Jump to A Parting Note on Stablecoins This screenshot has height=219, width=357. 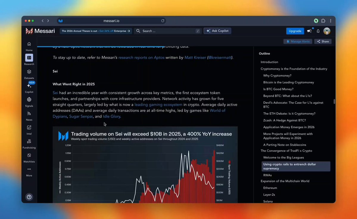tap(284, 145)
